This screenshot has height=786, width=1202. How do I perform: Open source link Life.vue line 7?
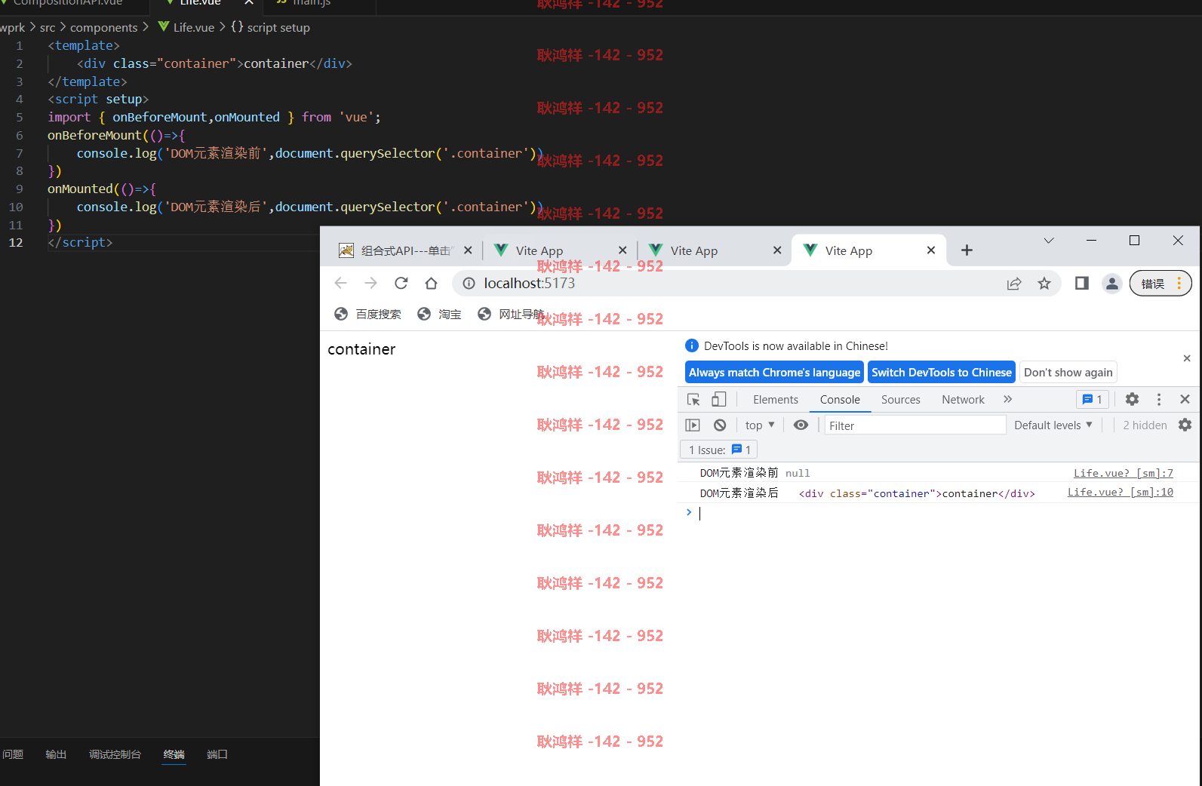pos(1123,473)
